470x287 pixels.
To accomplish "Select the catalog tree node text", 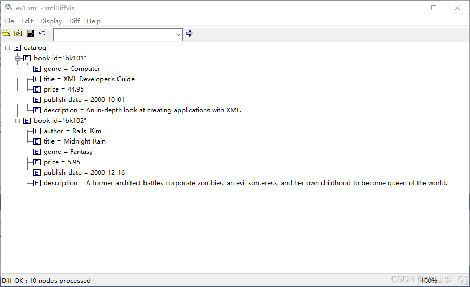I will coord(35,48).
